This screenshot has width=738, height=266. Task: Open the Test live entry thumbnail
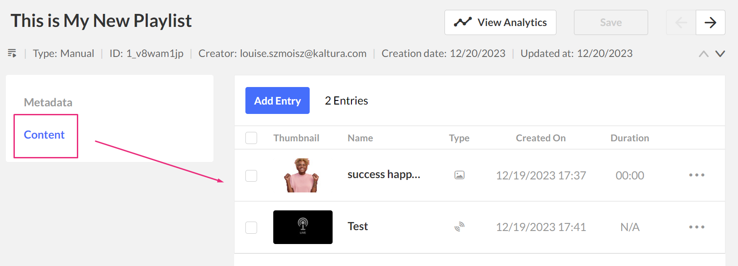[303, 227]
